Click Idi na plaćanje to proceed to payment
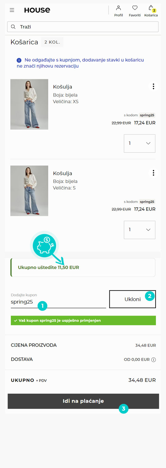 pyautogui.click(x=83, y=401)
